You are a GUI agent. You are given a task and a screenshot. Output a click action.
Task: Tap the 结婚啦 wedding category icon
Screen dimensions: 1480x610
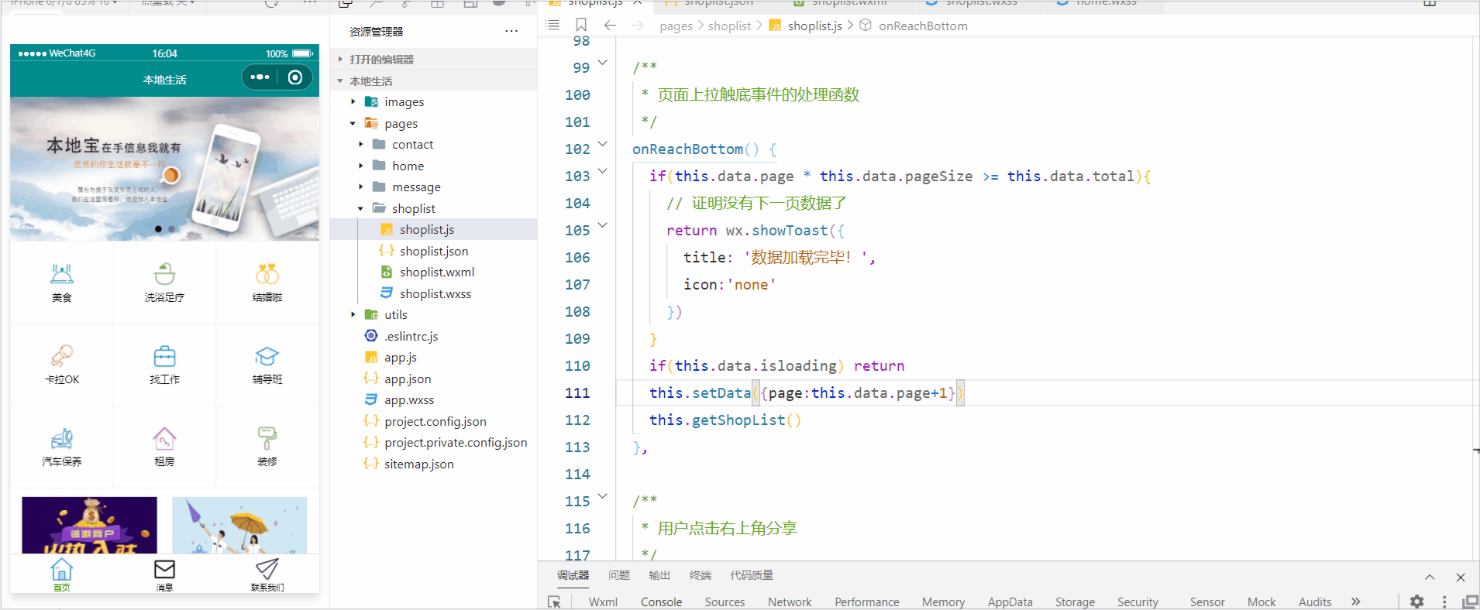coord(267,274)
